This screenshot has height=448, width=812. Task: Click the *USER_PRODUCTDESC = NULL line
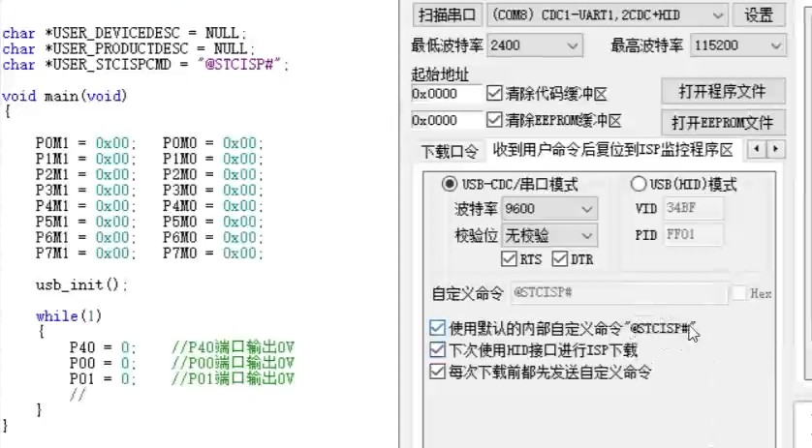pyautogui.click(x=129, y=48)
